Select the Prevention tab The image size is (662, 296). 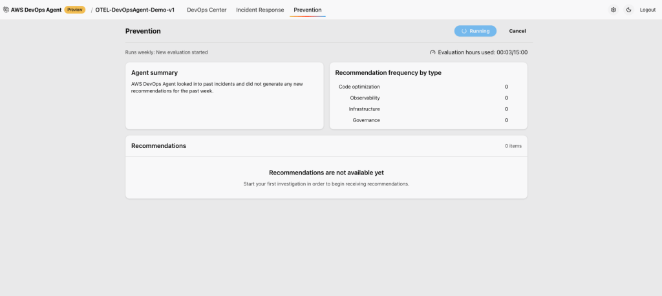point(308,10)
